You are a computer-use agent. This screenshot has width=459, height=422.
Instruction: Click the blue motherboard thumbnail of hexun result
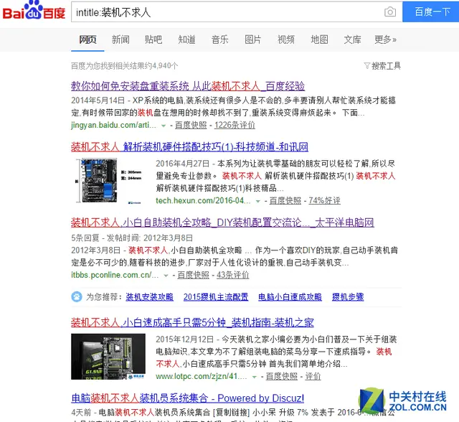point(108,180)
